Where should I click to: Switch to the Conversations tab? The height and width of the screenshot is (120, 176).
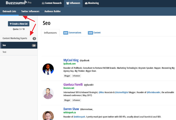(75, 33)
